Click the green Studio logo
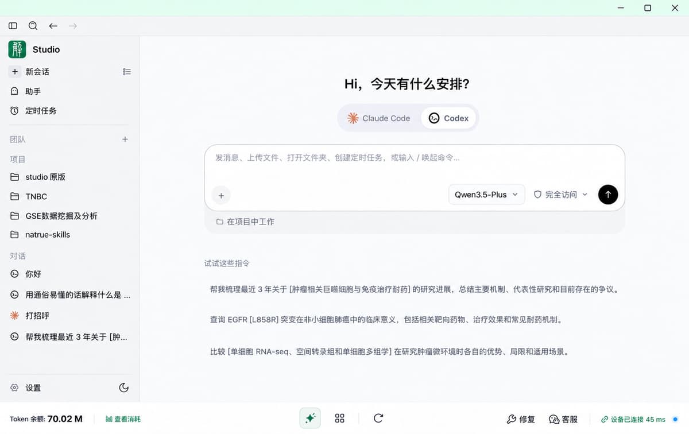The height and width of the screenshot is (434, 689). [x=17, y=49]
